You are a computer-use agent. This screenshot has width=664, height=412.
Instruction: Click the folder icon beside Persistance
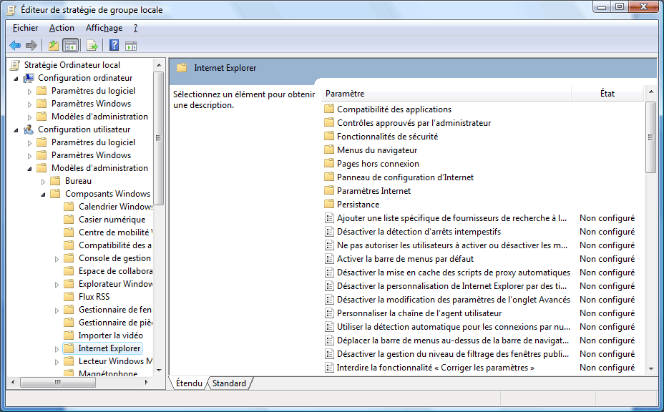(329, 204)
